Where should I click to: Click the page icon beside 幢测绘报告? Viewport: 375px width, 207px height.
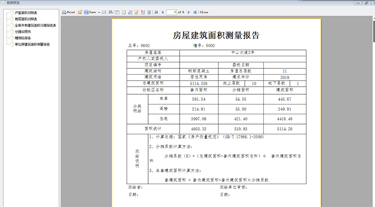pyautogui.click(x=12, y=38)
